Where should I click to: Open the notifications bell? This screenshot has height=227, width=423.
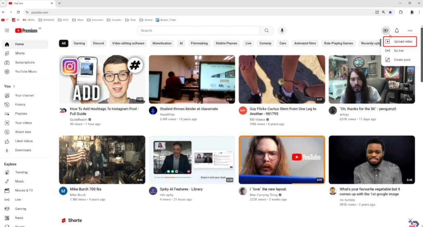pyautogui.click(x=397, y=31)
